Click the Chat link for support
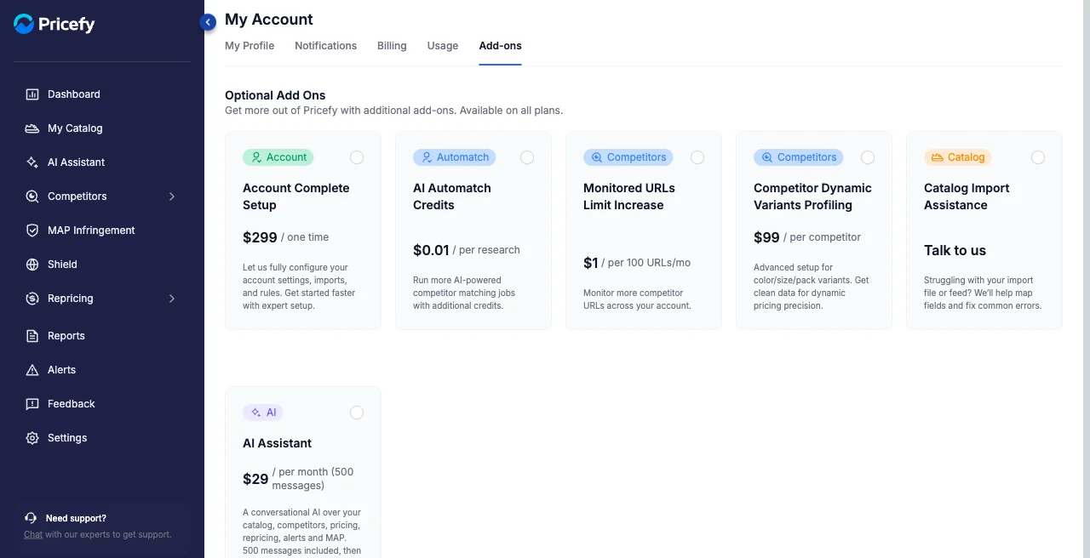 click(x=33, y=534)
